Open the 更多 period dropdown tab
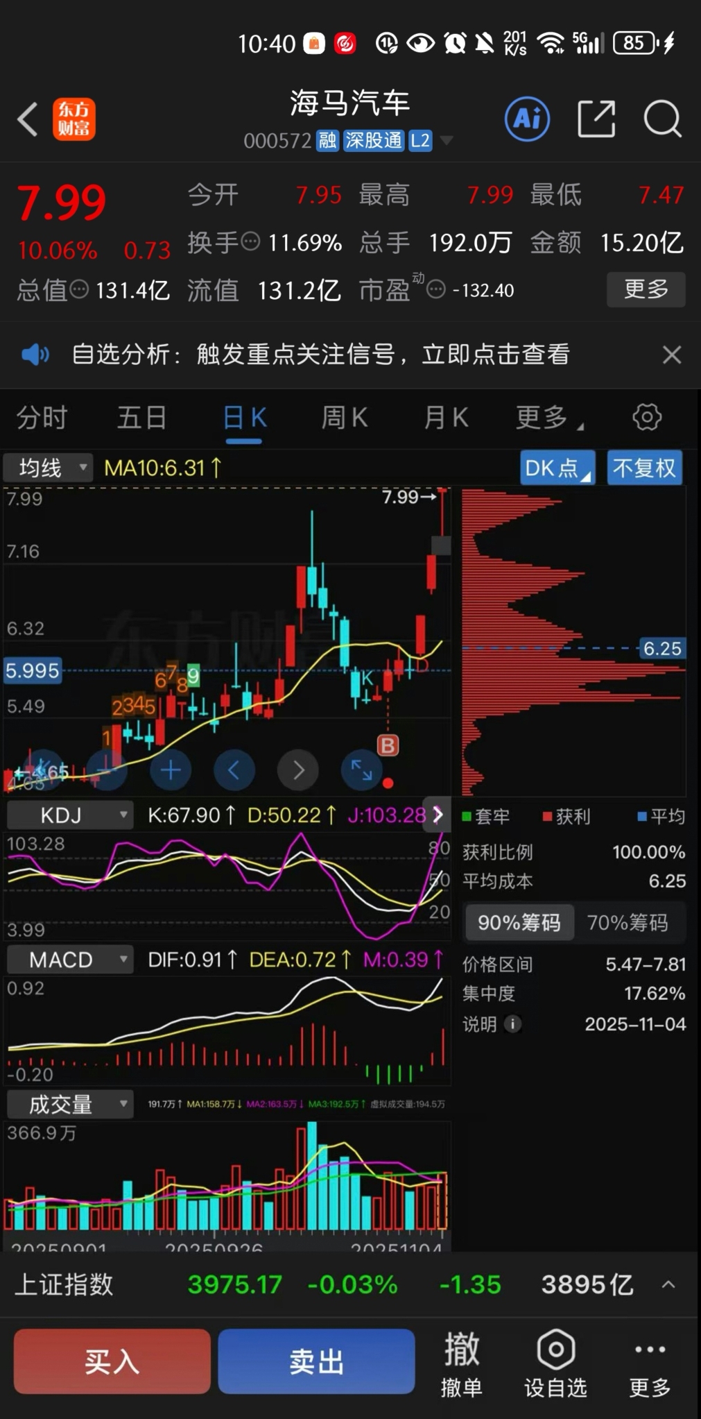Image resolution: width=701 pixels, height=1419 pixels. click(550, 418)
